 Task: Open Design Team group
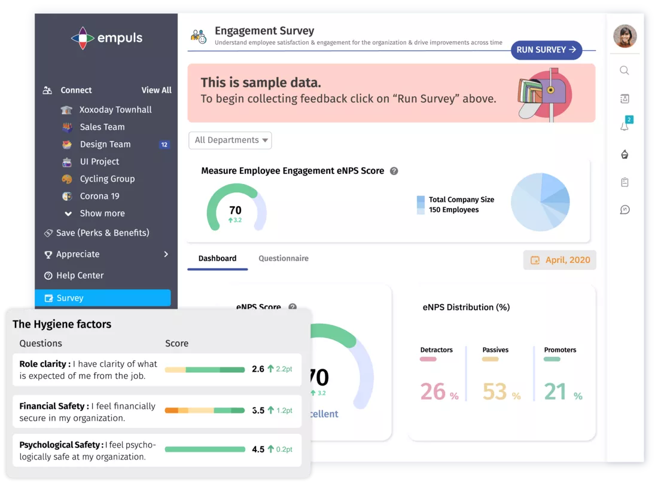(x=105, y=144)
